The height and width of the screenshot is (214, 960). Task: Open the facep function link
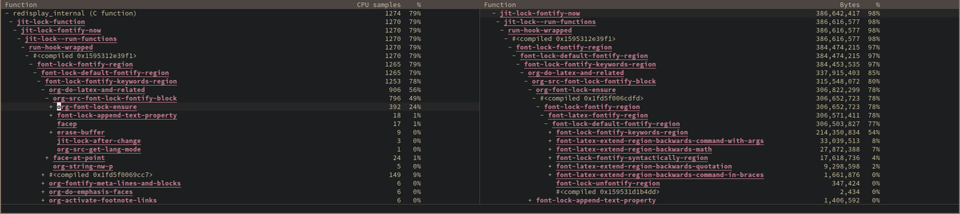tap(67, 124)
